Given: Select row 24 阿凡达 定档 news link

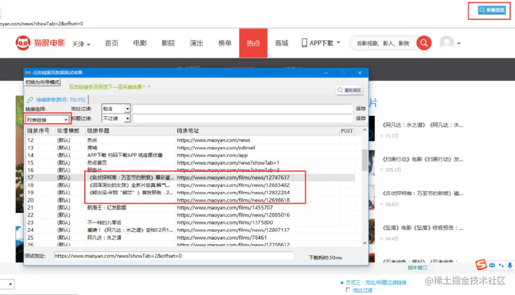Looking at the screenshot, I should coord(191,230).
